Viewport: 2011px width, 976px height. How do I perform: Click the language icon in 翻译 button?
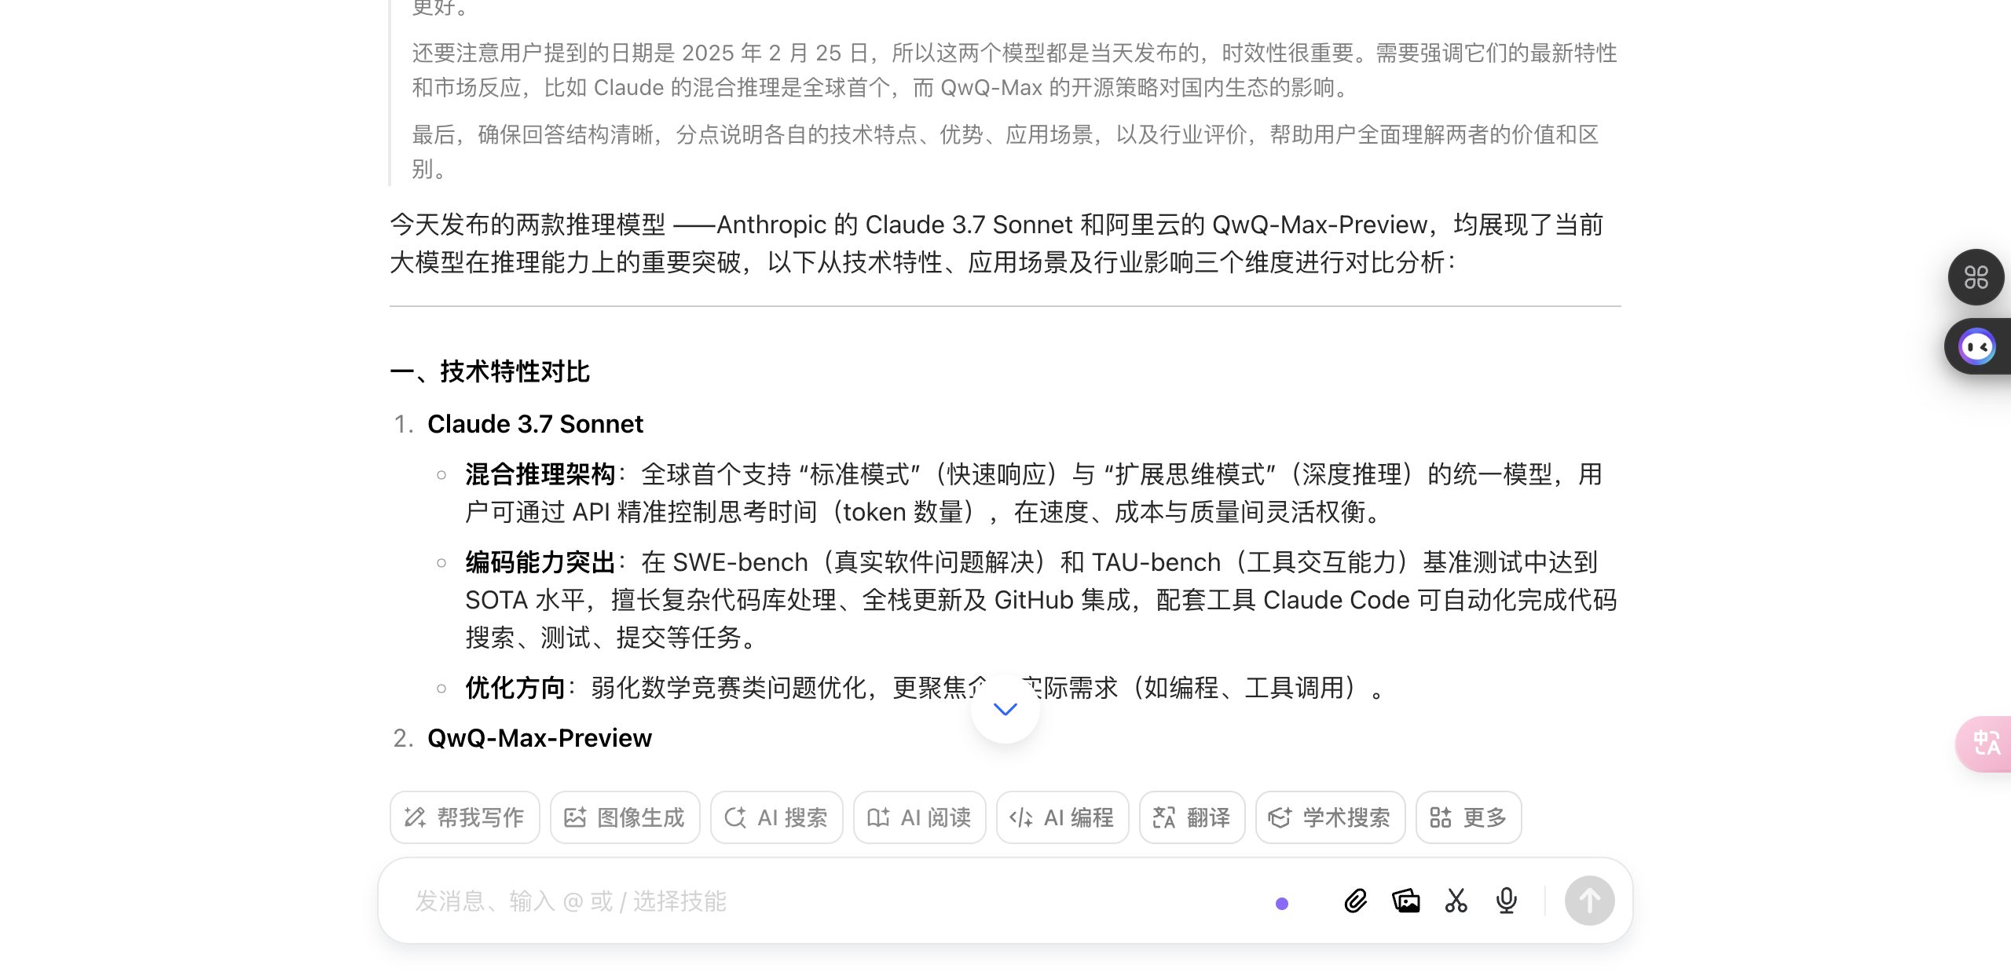coord(1164,817)
